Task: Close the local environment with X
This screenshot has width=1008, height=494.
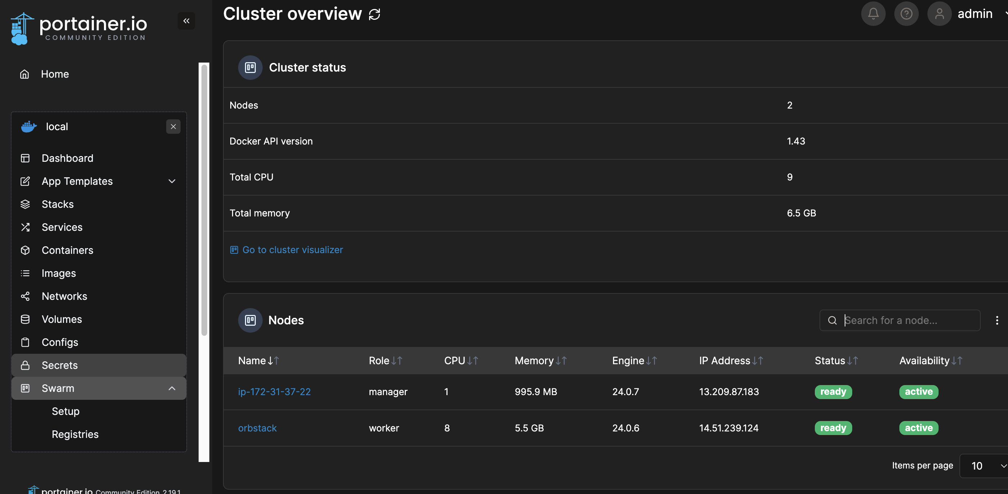Action: (173, 127)
